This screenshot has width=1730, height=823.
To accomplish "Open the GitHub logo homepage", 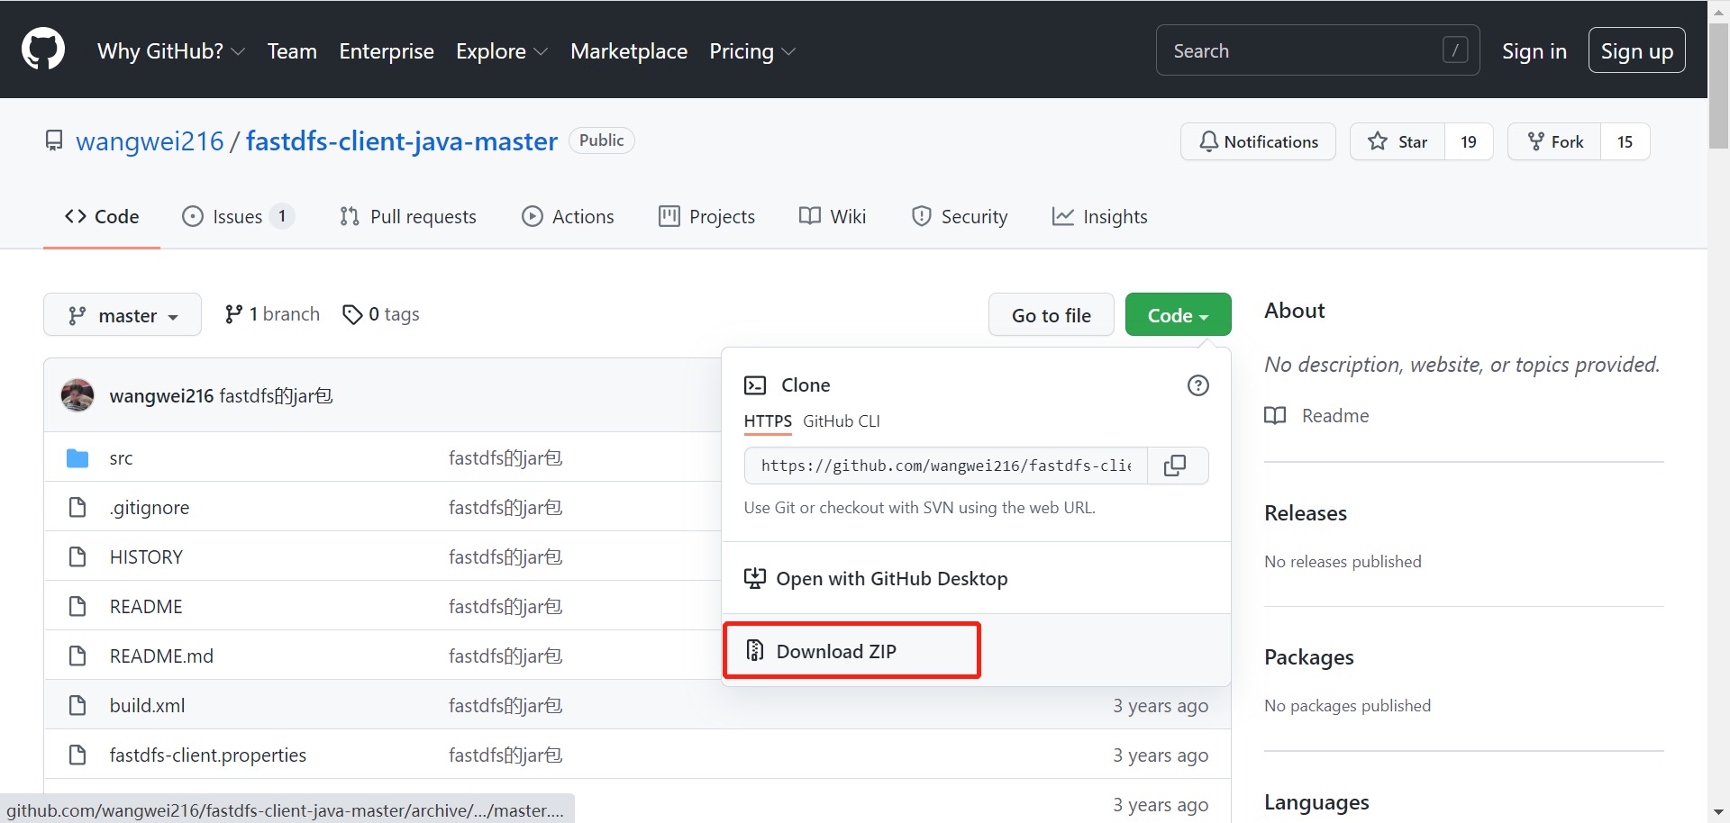I will tap(43, 50).
